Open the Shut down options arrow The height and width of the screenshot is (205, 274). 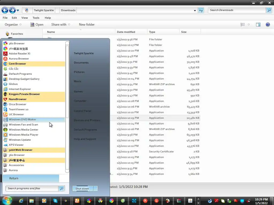pos(96,188)
